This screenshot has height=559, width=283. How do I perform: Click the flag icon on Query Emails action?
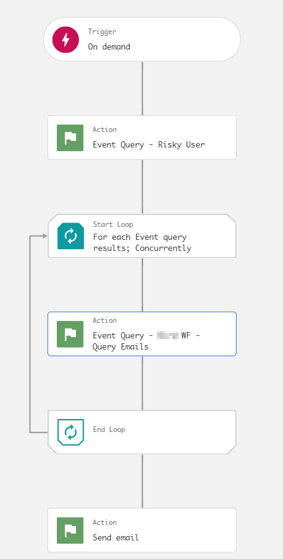click(70, 334)
